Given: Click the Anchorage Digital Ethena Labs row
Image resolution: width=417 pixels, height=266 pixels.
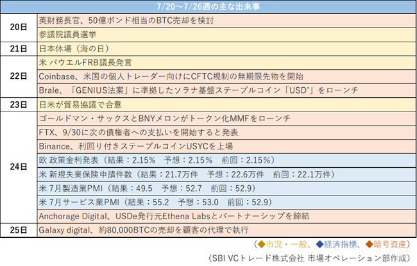Looking at the screenshot, I should coord(226,216).
